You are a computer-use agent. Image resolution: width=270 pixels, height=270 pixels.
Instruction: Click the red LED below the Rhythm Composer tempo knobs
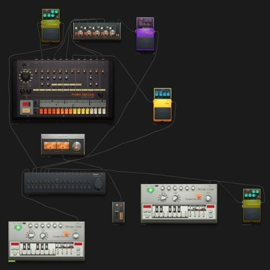[x=27, y=97]
